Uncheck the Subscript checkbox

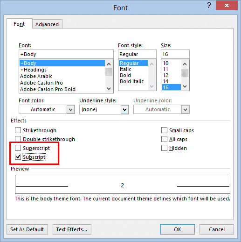pyautogui.click(x=18, y=157)
